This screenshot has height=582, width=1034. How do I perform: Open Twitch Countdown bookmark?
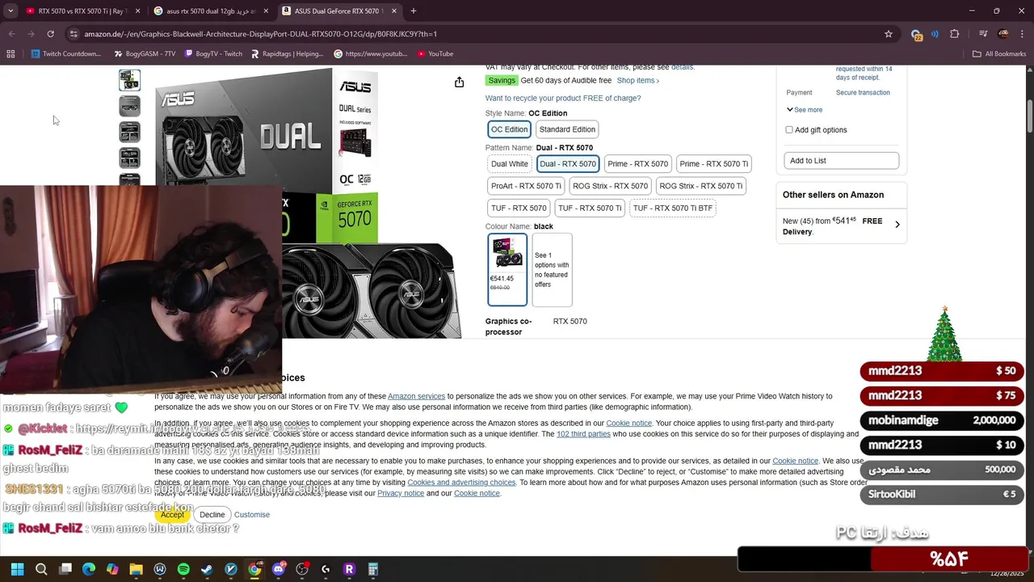66,54
